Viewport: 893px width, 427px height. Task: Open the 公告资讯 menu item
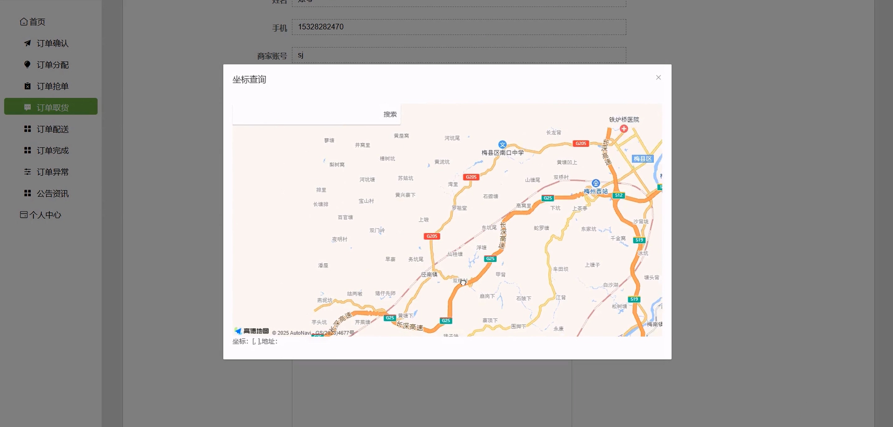52,193
